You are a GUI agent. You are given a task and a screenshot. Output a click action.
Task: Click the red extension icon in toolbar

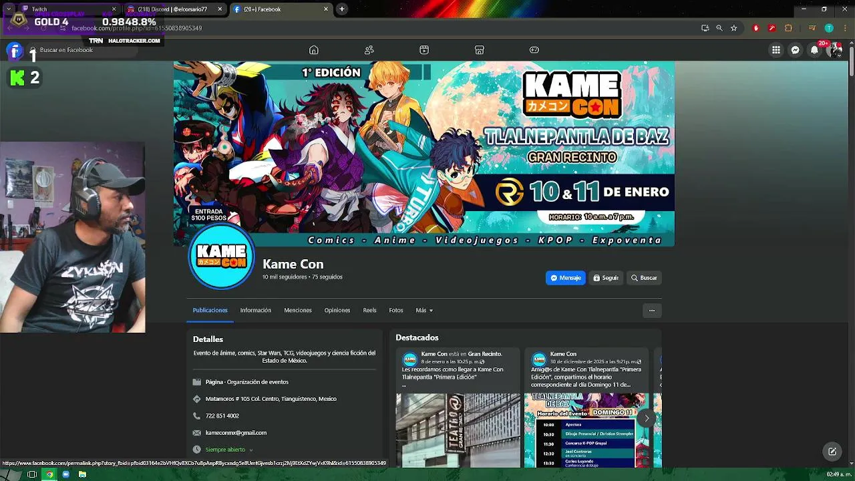(756, 28)
